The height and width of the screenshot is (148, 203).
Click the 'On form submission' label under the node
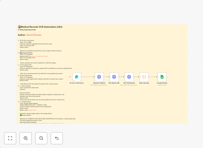(77, 83)
